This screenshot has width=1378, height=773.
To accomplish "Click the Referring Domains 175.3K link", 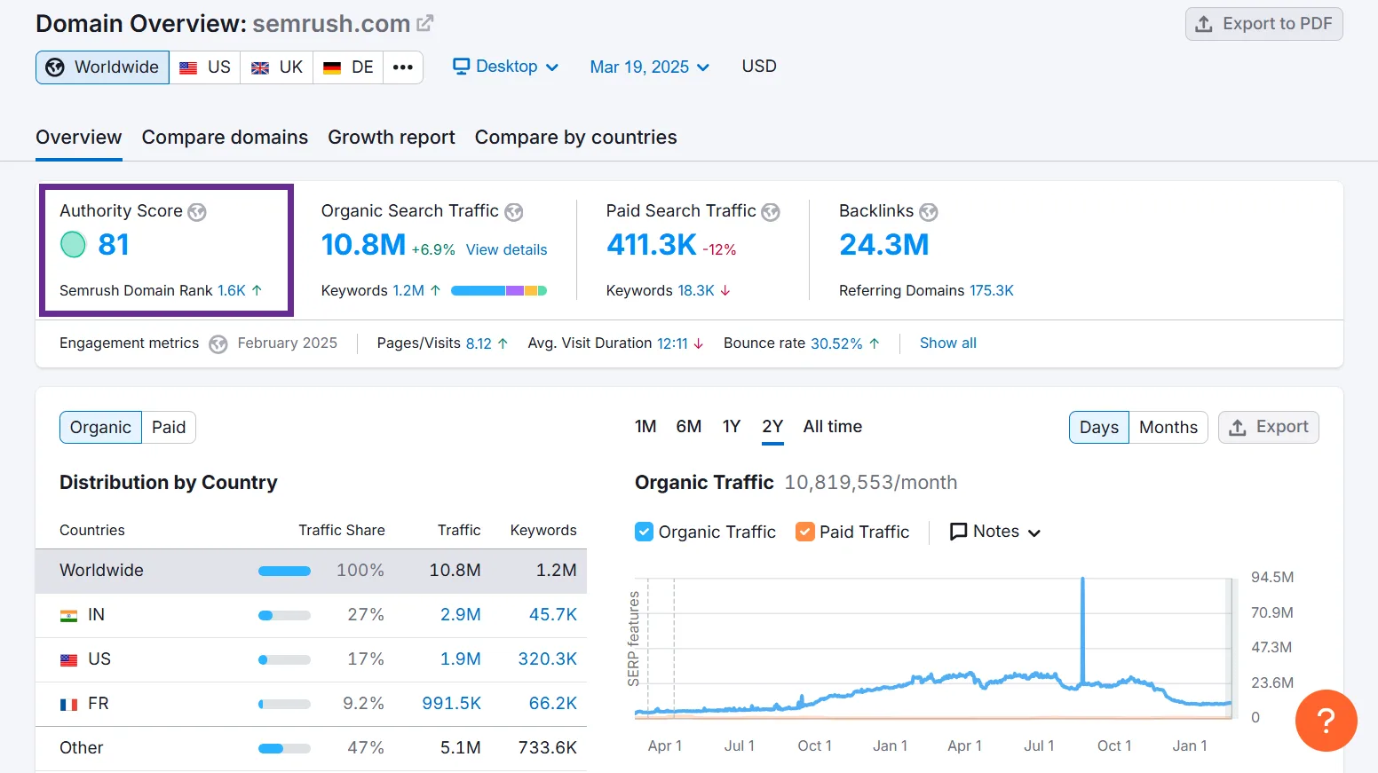I will click(992, 291).
